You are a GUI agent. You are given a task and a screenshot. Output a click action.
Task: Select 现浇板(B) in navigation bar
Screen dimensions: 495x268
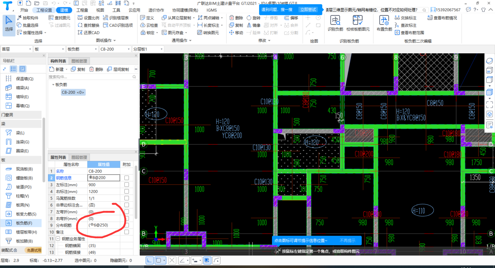21,169
